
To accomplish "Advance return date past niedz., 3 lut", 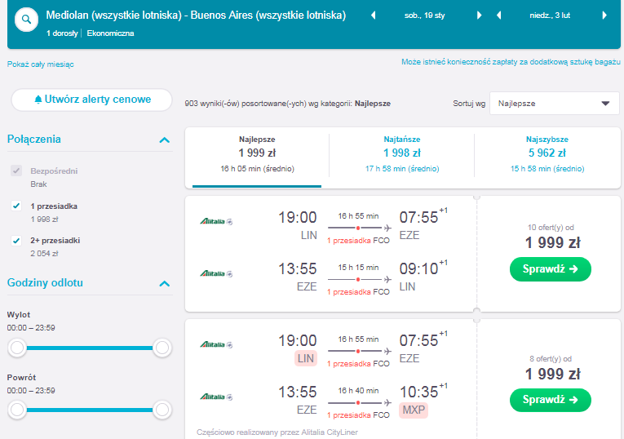I will pyautogui.click(x=604, y=16).
